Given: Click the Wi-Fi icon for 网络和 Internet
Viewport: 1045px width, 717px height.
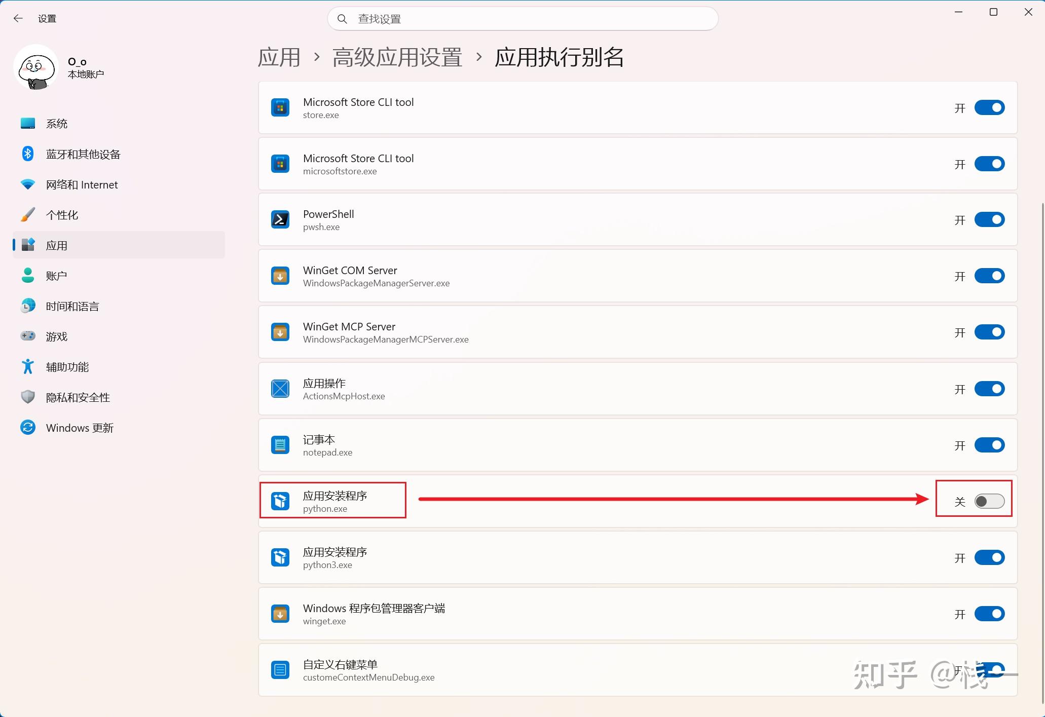Looking at the screenshot, I should pos(28,184).
